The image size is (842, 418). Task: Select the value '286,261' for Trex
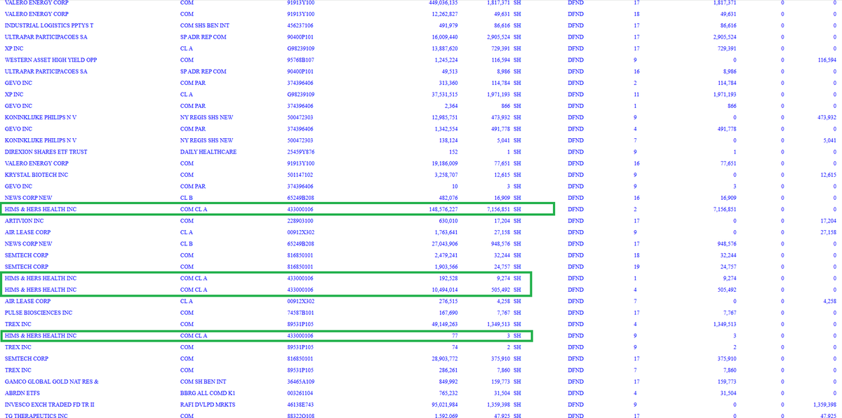pyautogui.click(x=448, y=370)
